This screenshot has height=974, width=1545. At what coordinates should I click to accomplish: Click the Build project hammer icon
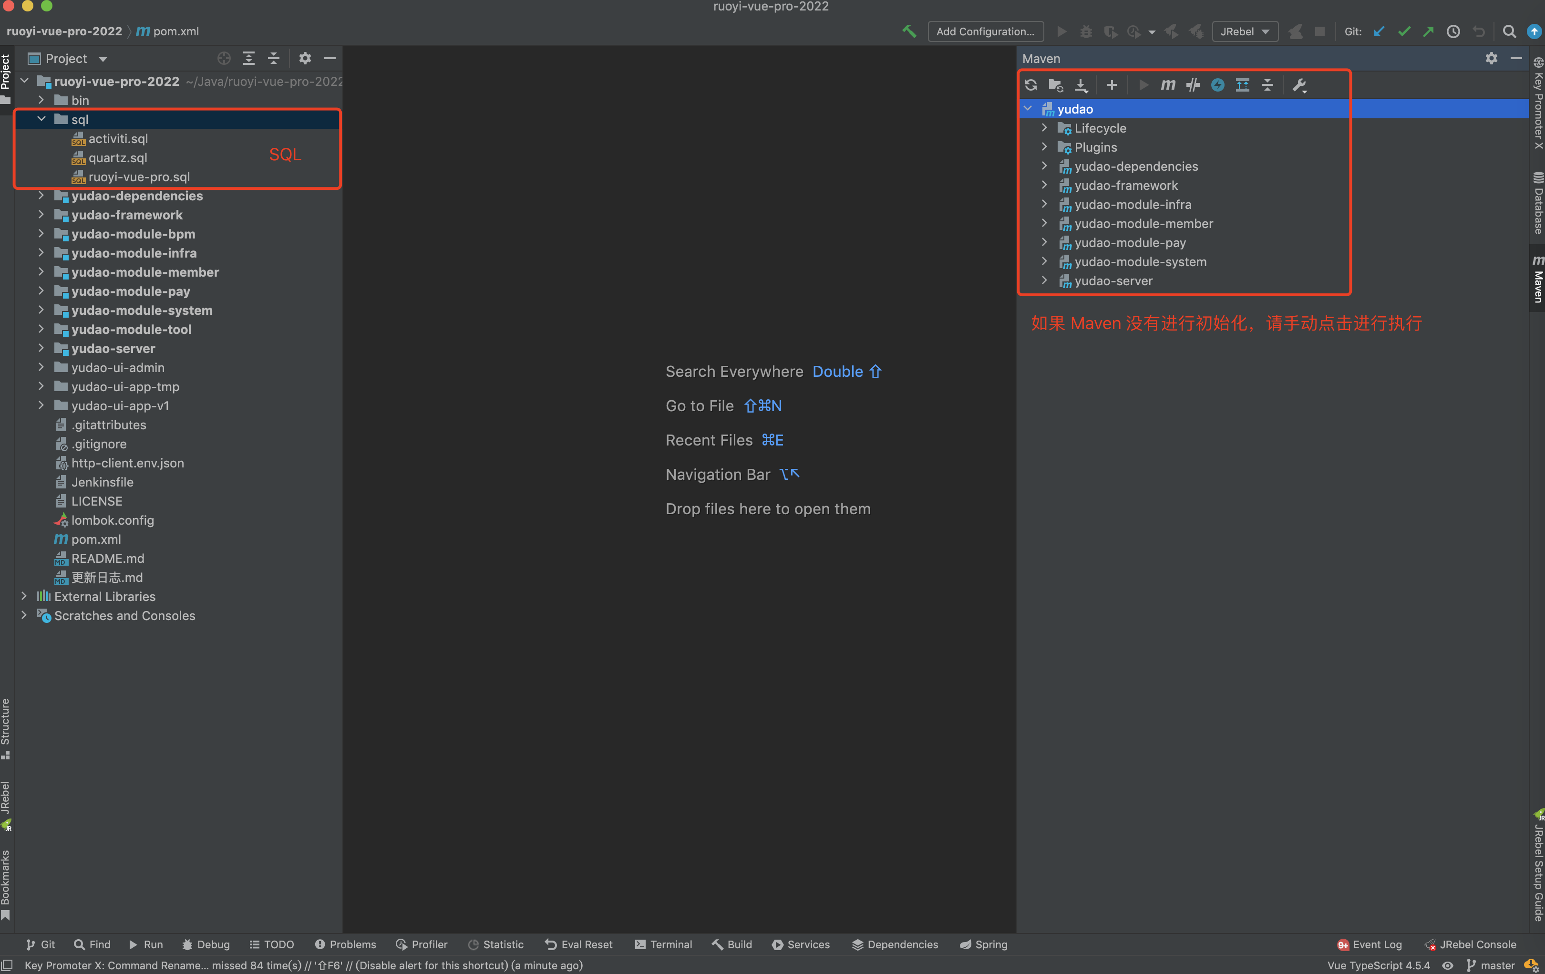coord(908,31)
